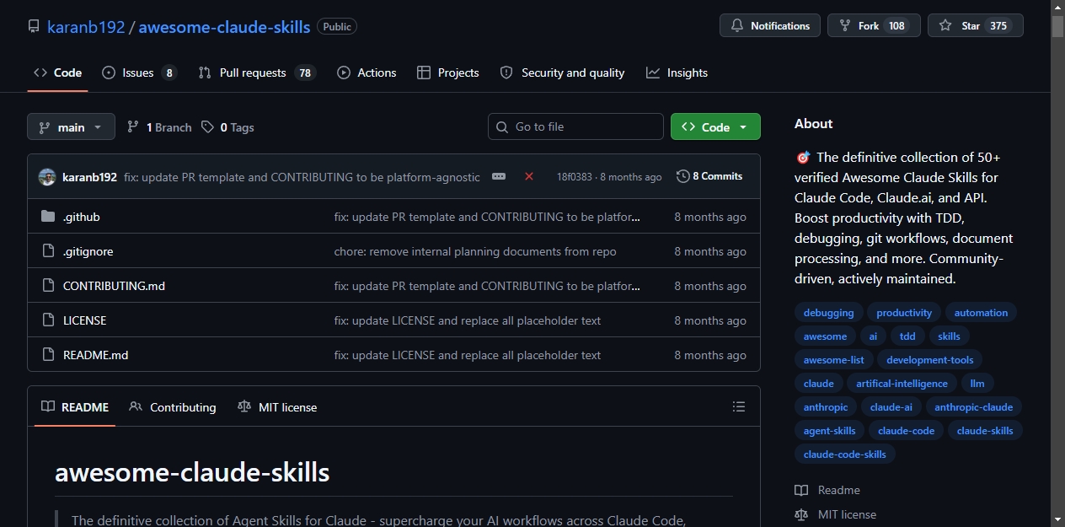Select the Contributing tab
Screen dimensions: 1065x527
tap(173, 407)
